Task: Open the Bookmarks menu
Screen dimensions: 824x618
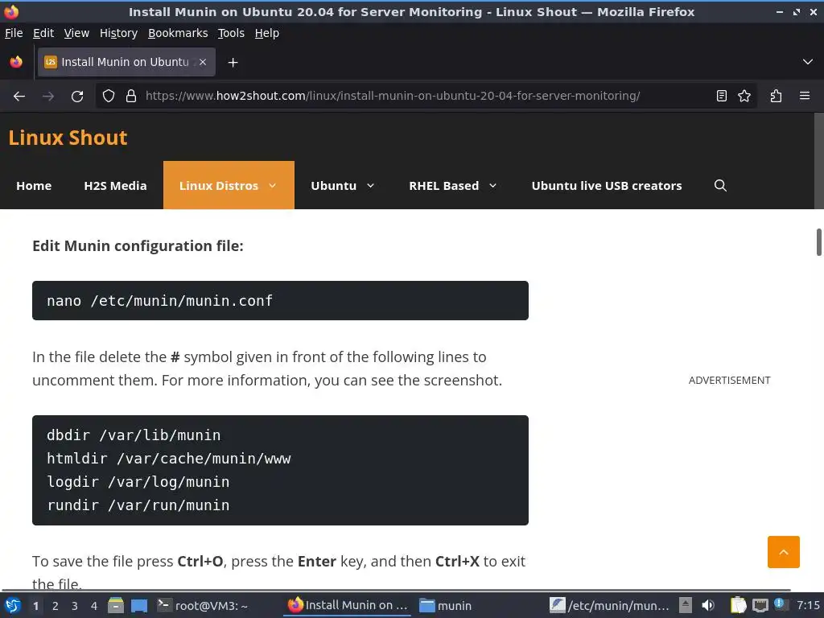Action: point(178,33)
